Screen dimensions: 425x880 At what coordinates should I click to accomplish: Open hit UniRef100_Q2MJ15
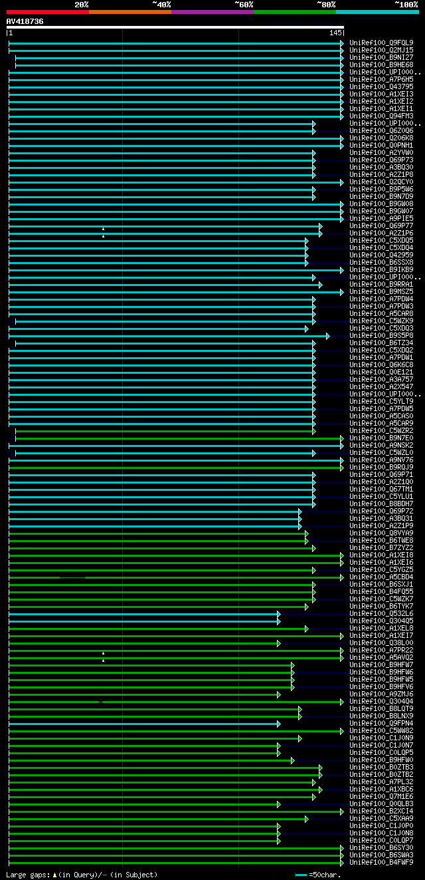381,50
